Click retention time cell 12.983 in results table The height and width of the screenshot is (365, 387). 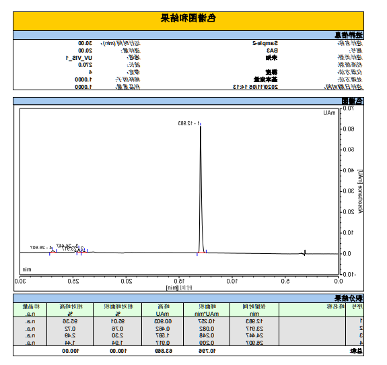tap(254, 321)
